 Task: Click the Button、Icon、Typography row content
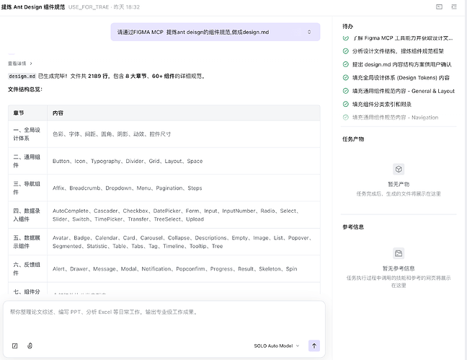[x=128, y=161]
